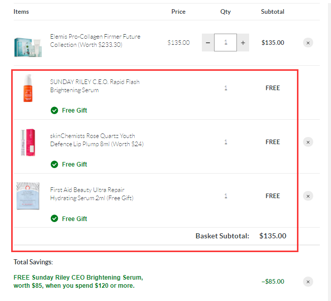Image resolution: width=331 pixels, height=301 pixels.
Task: Open First Aid Beauty Ultra Repair Serum link
Action: click(92, 194)
